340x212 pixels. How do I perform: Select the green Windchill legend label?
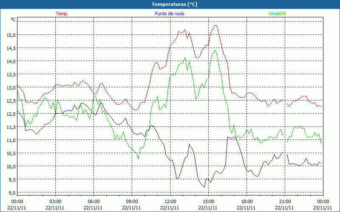277,14
